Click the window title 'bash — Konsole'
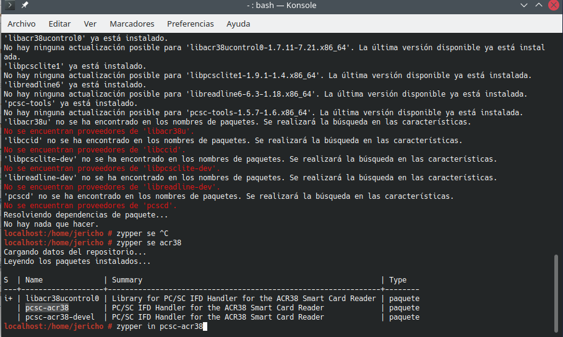 281,6
